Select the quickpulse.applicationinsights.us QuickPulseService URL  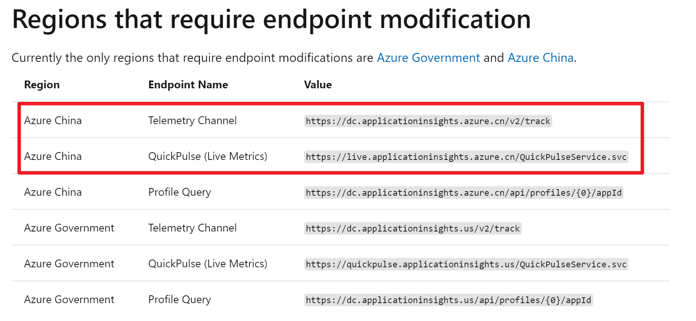click(466, 264)
